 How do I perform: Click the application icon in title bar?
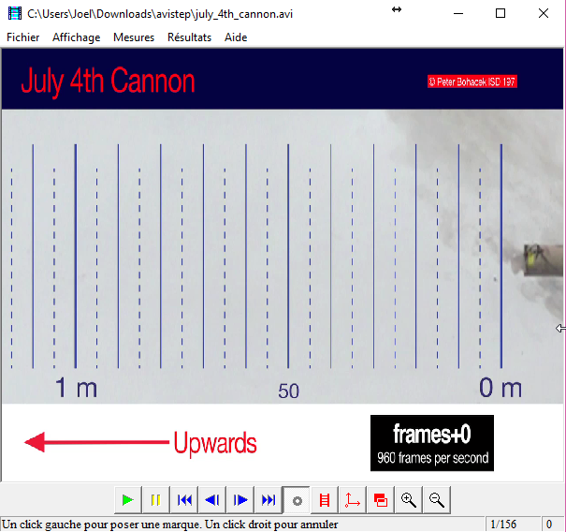click(14, 13)
